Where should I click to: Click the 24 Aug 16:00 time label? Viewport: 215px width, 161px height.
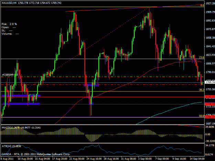[x=94, y=159]
